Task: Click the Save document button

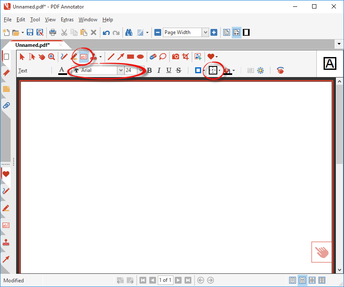Action: pyautogui.click(x=30, y=32)
